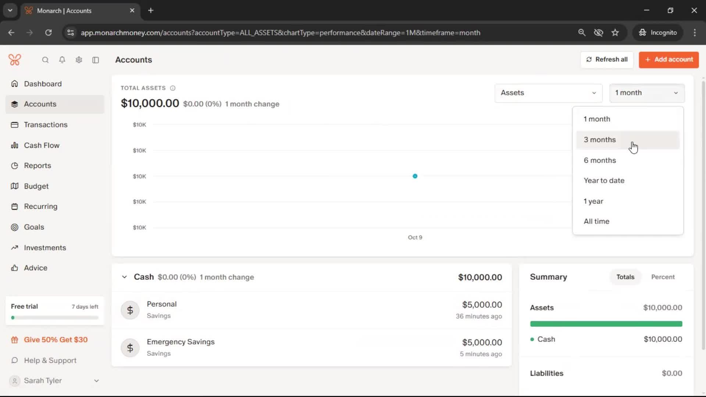Collapse the Cash accounts group chevron
The height and width of the screenshot is (397, 706).
124,277
